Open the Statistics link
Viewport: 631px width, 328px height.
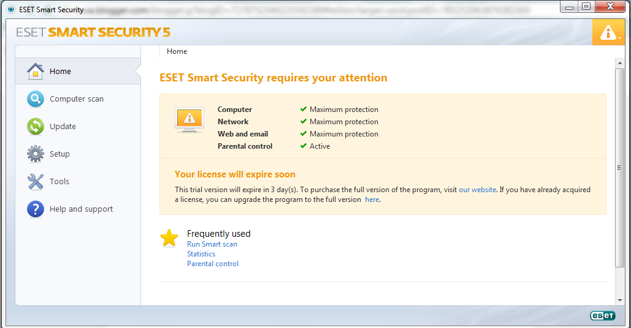click(201, 254)
